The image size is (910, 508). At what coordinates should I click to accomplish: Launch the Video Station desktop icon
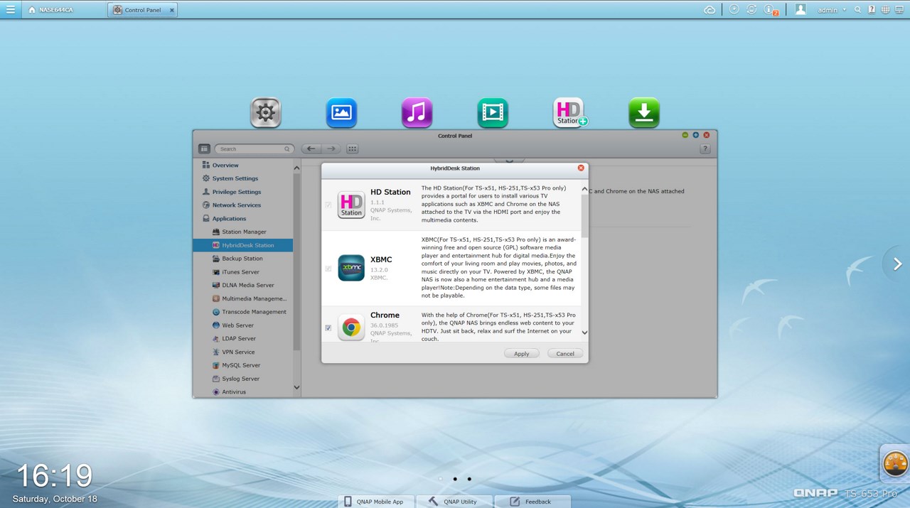click(493, 113)
